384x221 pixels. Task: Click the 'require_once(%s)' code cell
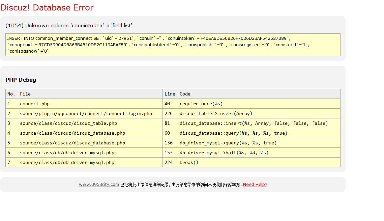(x=259, y=104)
